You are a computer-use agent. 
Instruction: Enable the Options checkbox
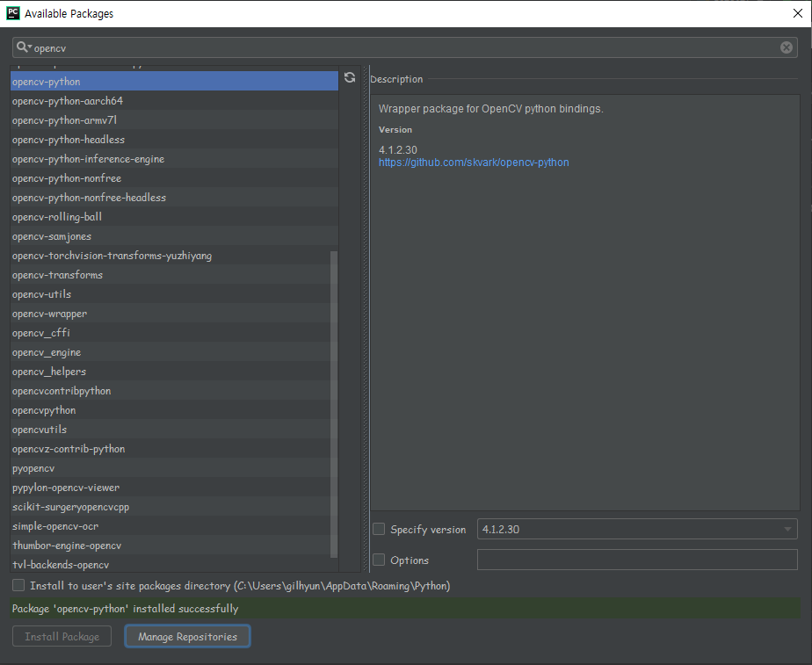379,560
